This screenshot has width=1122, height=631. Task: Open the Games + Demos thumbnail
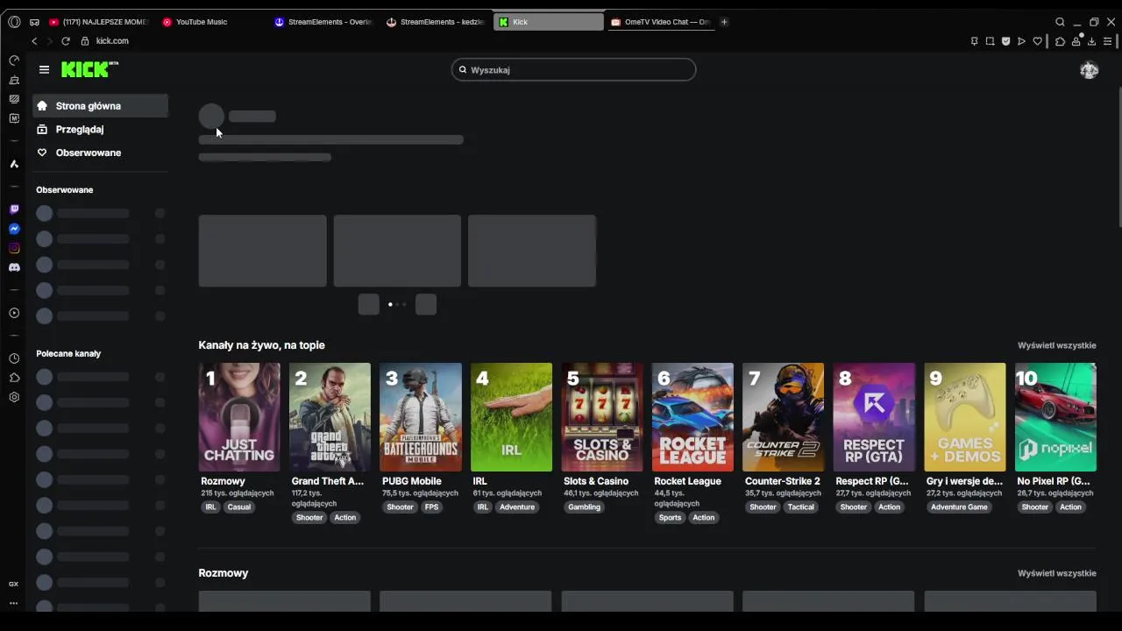pos(965,417)
